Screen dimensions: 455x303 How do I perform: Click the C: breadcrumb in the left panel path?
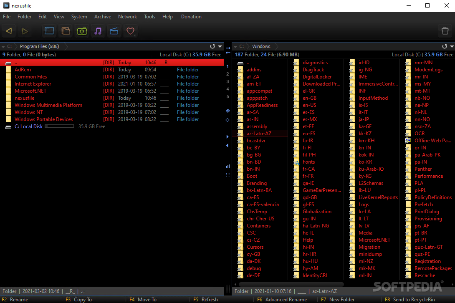(10, 46)
